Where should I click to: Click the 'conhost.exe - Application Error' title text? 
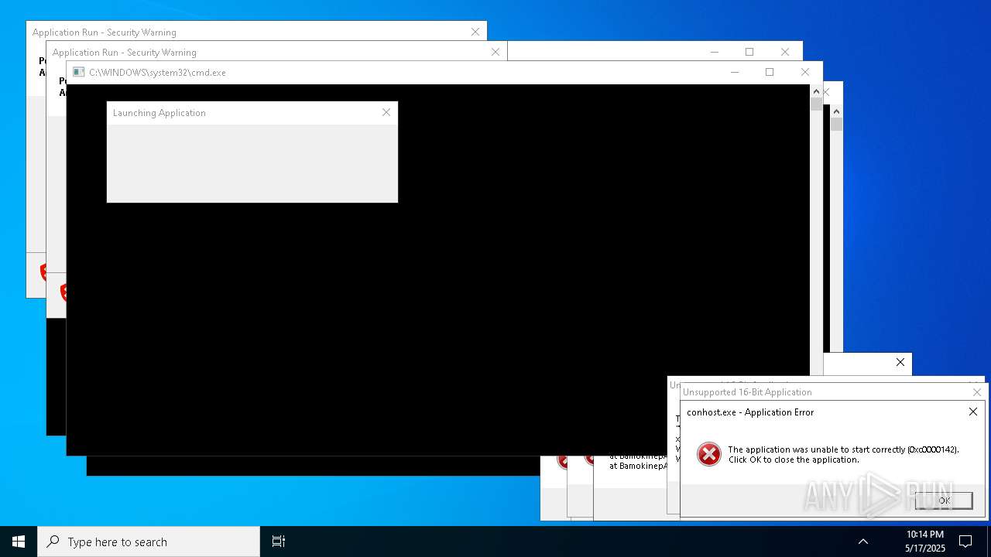750,412
